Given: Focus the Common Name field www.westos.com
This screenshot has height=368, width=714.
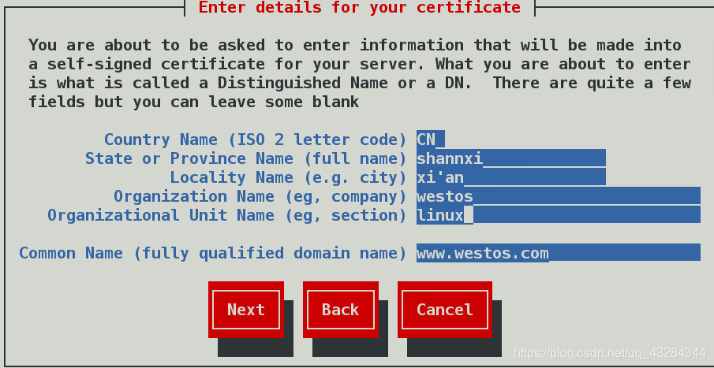Looking at the screenshot, I should [x=559, y=252].
